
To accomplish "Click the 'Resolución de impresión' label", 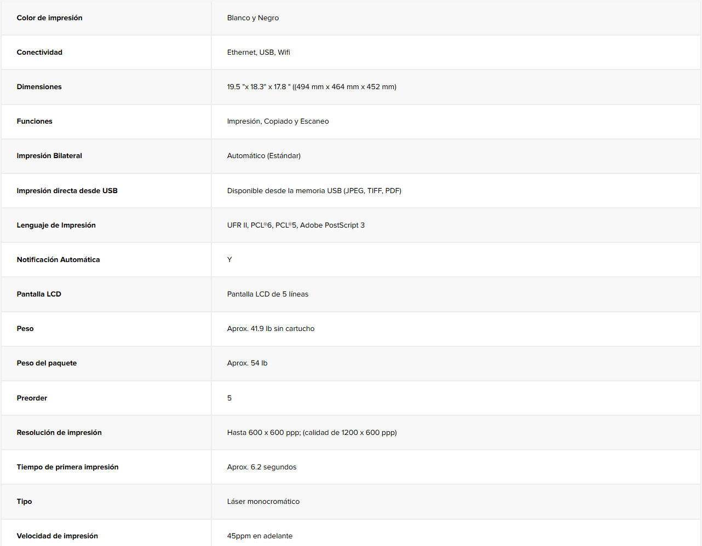I will [59, 433].
